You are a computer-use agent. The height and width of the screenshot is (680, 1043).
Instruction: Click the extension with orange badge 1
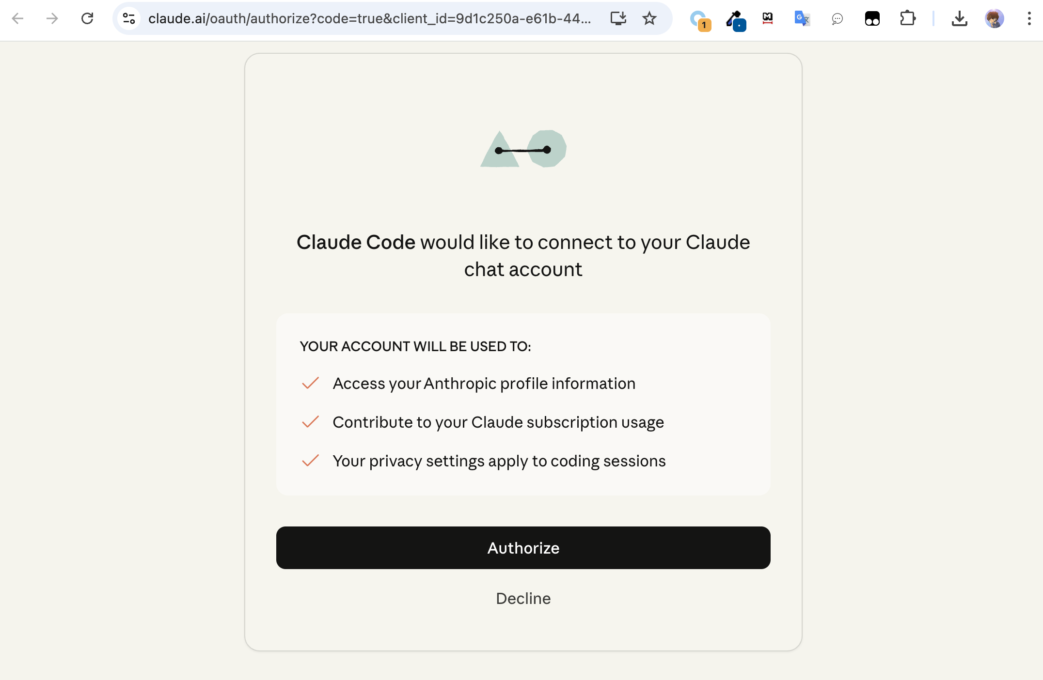click(x=699, y=19)
